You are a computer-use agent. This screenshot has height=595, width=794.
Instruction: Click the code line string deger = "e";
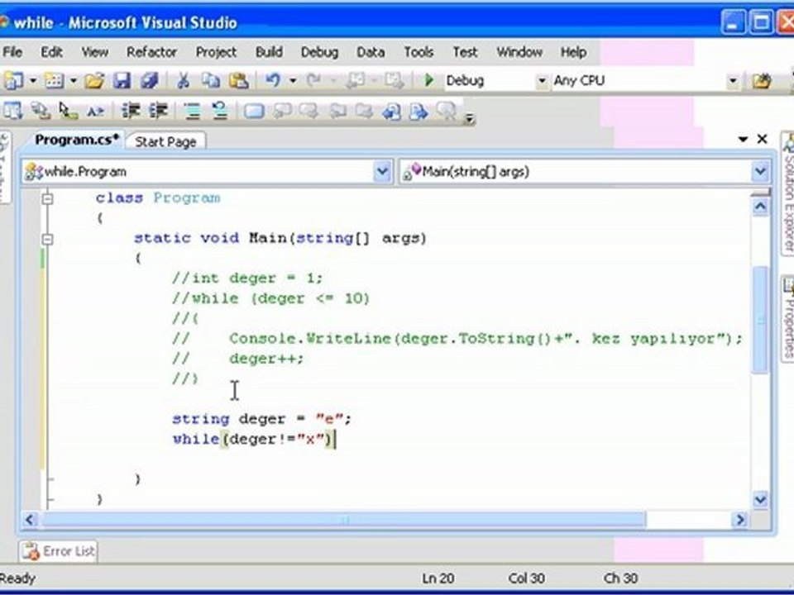(x=261, y=419)
